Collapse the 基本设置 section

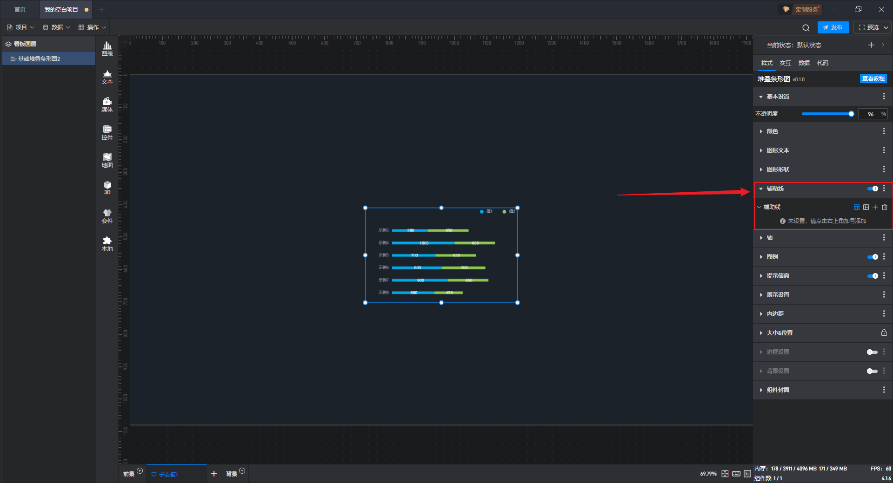(x=761, y=97)
